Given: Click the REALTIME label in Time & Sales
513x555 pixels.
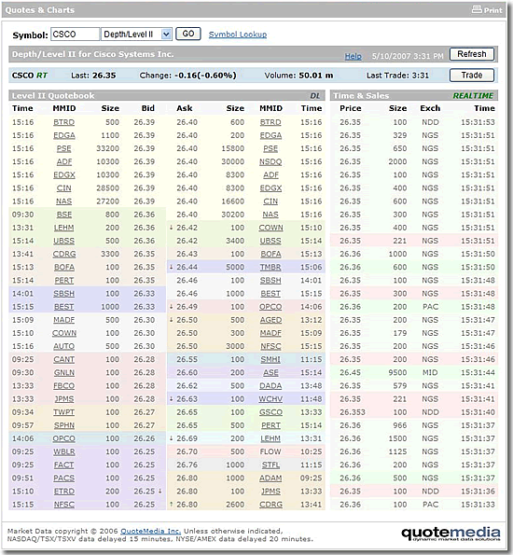Looking at the screenshot, I should coord(473,95).
